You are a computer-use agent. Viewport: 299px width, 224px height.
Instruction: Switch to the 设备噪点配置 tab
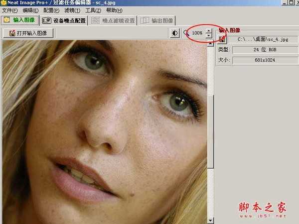pos(63,20)
